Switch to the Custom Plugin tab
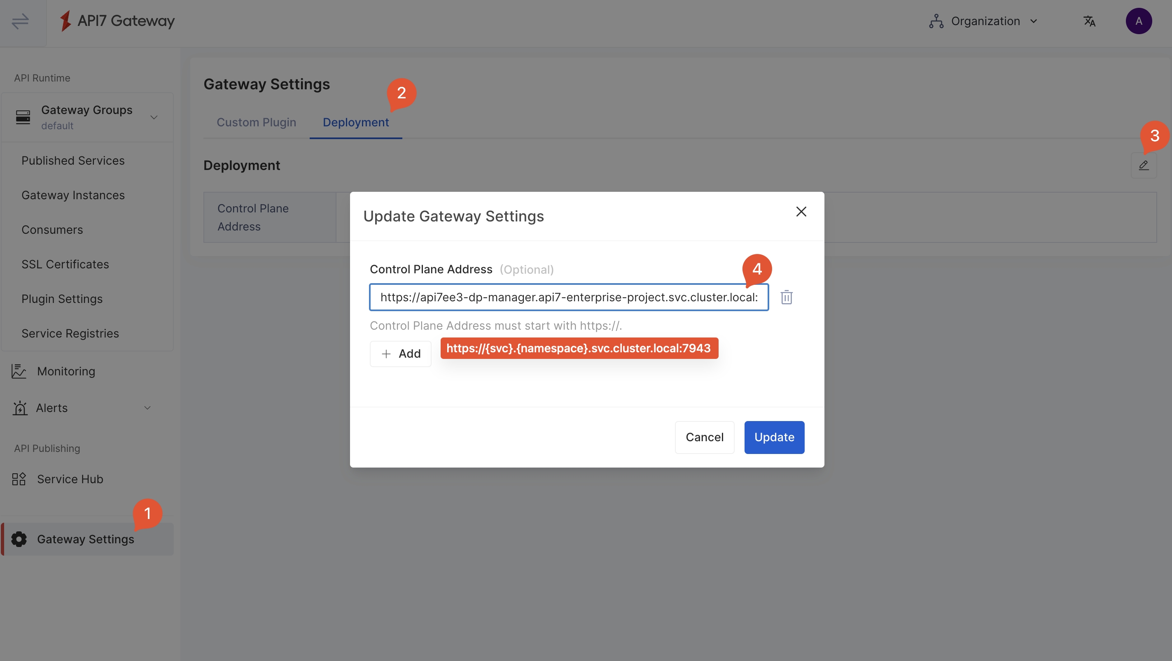 [256, 123]
